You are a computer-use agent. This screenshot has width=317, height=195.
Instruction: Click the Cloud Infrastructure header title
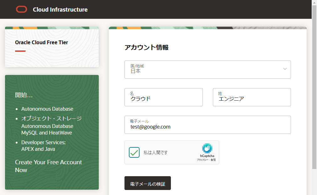pyautogui.click(x=60, y=9)
